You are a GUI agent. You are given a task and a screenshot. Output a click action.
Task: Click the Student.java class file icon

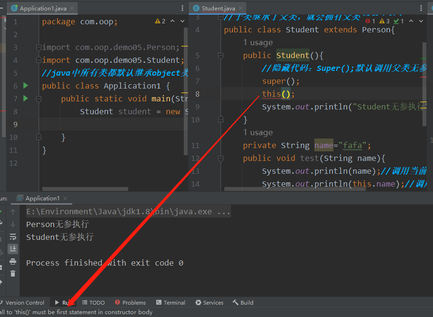point(196,8)
